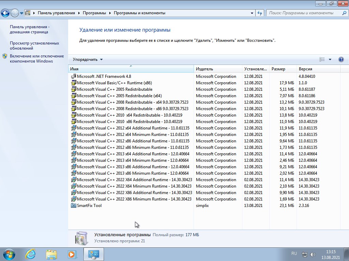Click size 23,1 МБ cell

pos(287,206)
